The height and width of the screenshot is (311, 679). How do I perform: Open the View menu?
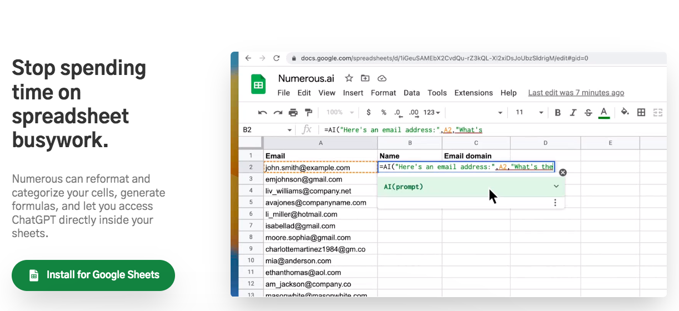pyautogui.click(x=327, y=93)
